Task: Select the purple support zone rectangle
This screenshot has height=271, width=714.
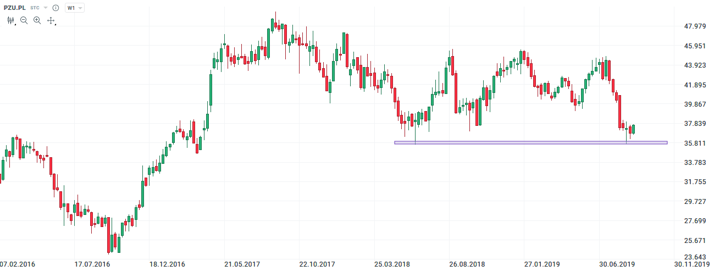Action: point(530,143)
